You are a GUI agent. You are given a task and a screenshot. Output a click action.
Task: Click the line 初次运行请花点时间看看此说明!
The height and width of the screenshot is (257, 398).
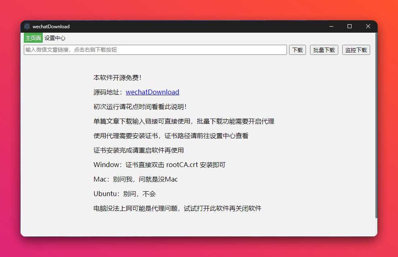tap(140, 107)
